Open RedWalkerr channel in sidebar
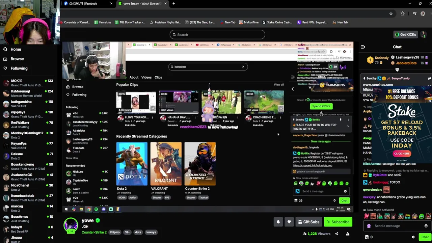432x243 pixels. pyautogui.click(x=28, y=125)
